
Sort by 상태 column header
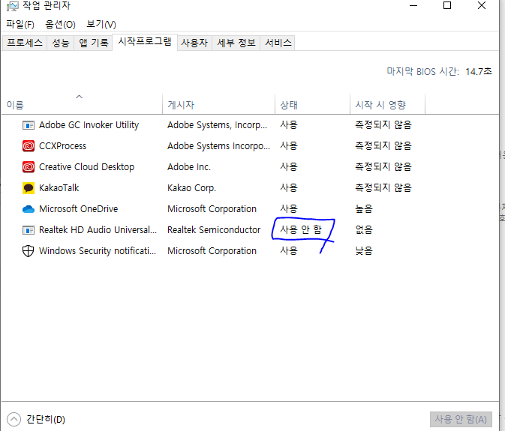289,105
